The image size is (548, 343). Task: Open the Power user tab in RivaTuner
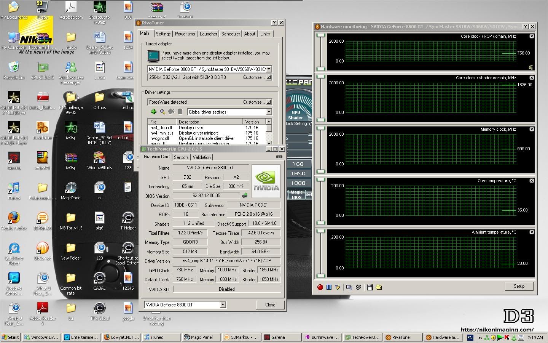(x=185, y=34)
